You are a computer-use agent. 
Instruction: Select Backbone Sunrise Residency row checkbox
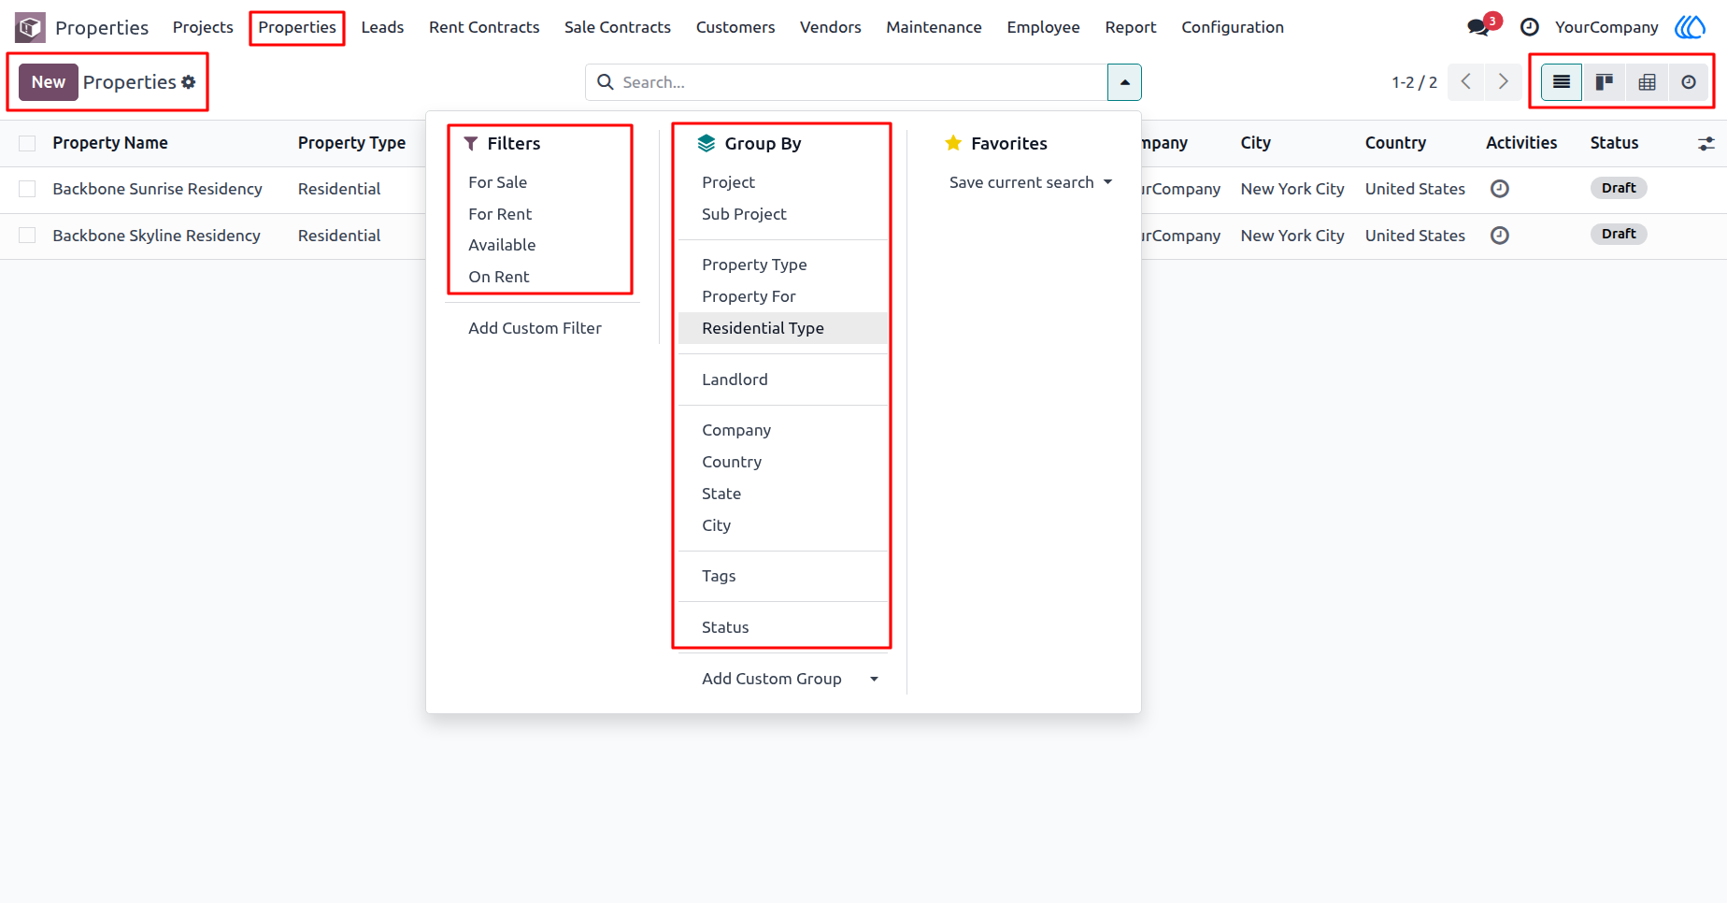pyautogui.click(x=28, y=189)
